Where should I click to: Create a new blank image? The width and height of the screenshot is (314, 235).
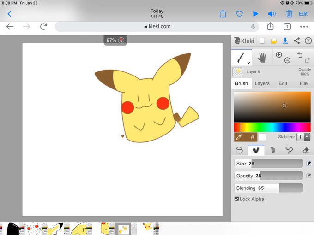(262, 41)
